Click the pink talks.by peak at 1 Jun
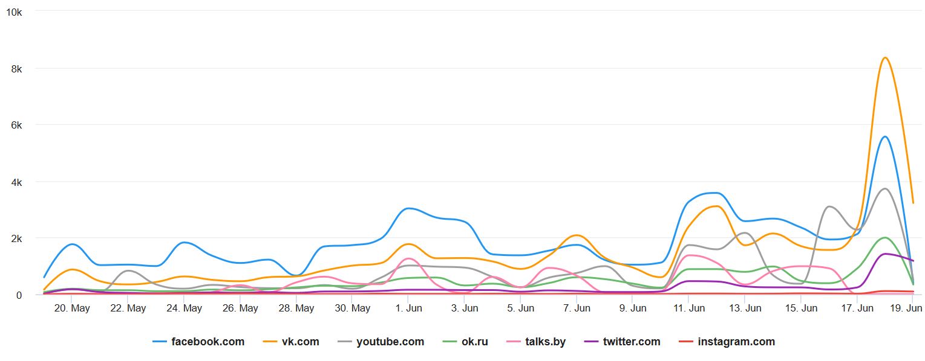925x361 pixels. [x=409, y=259]
